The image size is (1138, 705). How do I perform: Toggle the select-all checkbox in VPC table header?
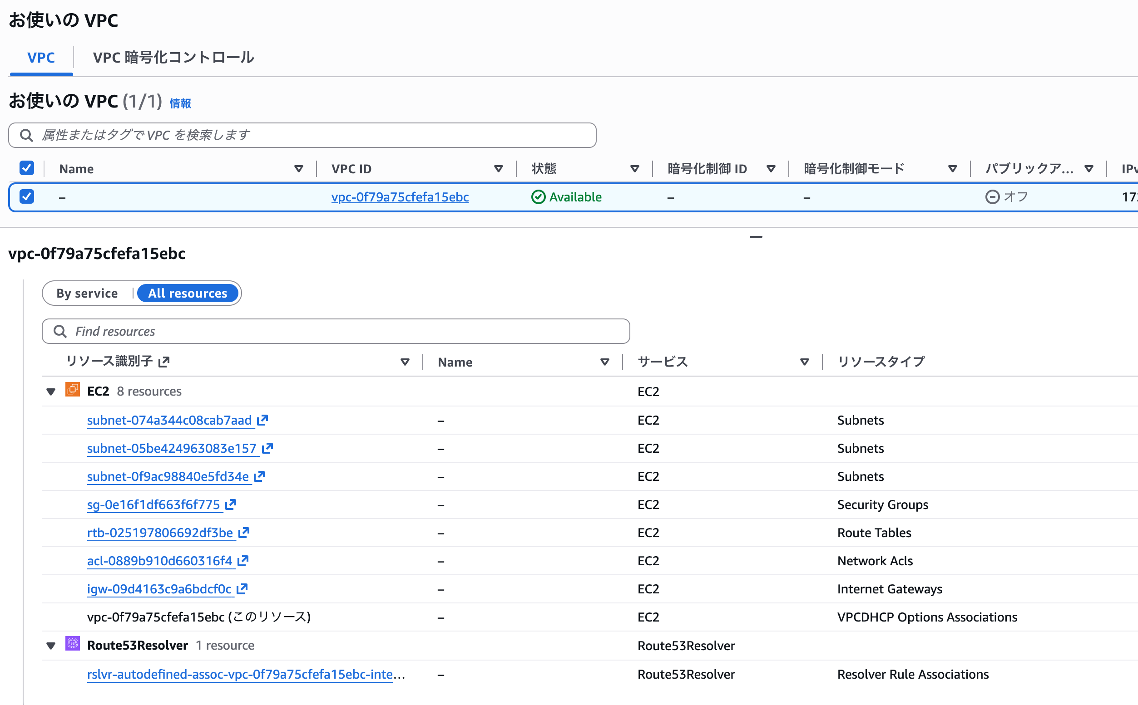click(27, 168)
